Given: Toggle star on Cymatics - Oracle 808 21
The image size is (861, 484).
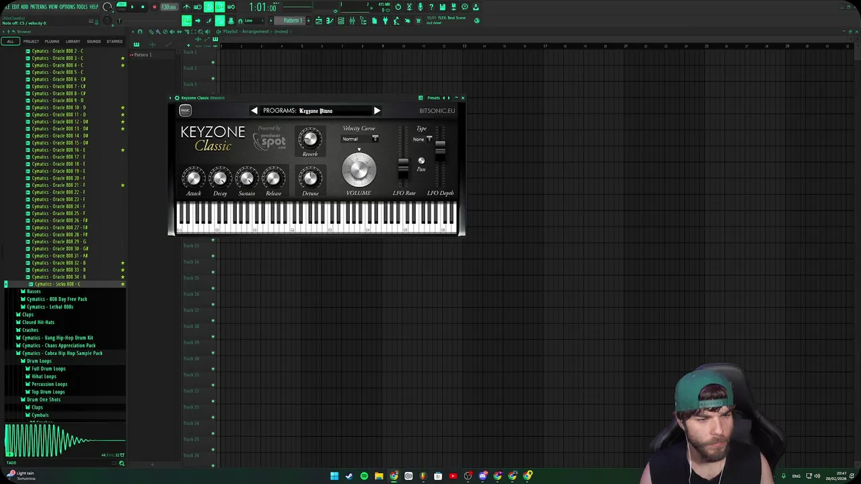Looking at the screenshot, I should (122, 185).
